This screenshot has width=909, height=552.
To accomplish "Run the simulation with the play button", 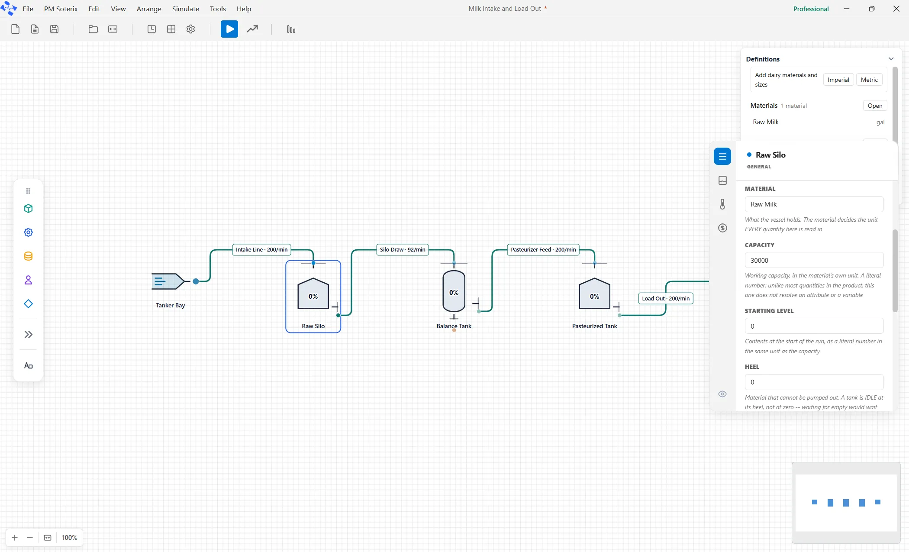I will point(229,29).
